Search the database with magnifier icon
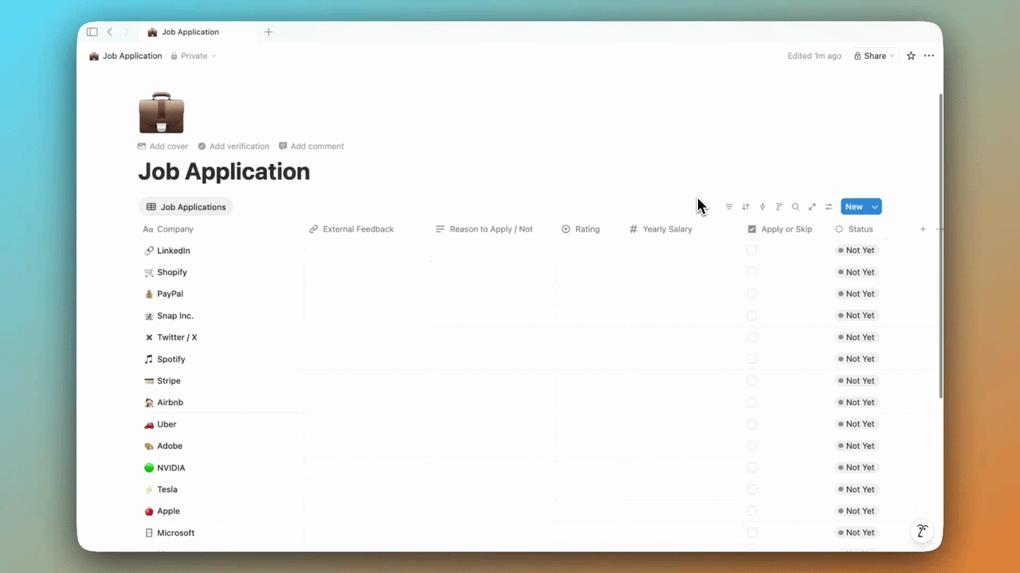Image resolution: width=1020 pixels, height=573 pixels. point(795,207)
